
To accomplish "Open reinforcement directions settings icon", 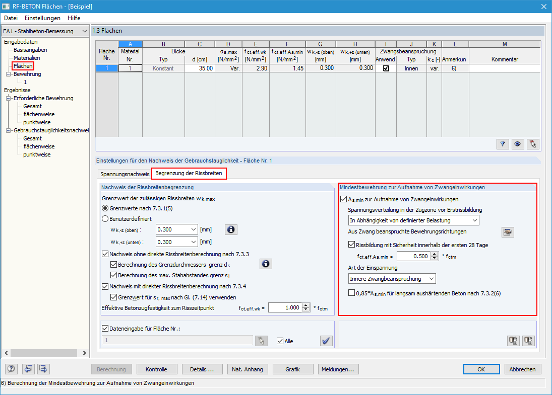I will (x=507, y=232).
